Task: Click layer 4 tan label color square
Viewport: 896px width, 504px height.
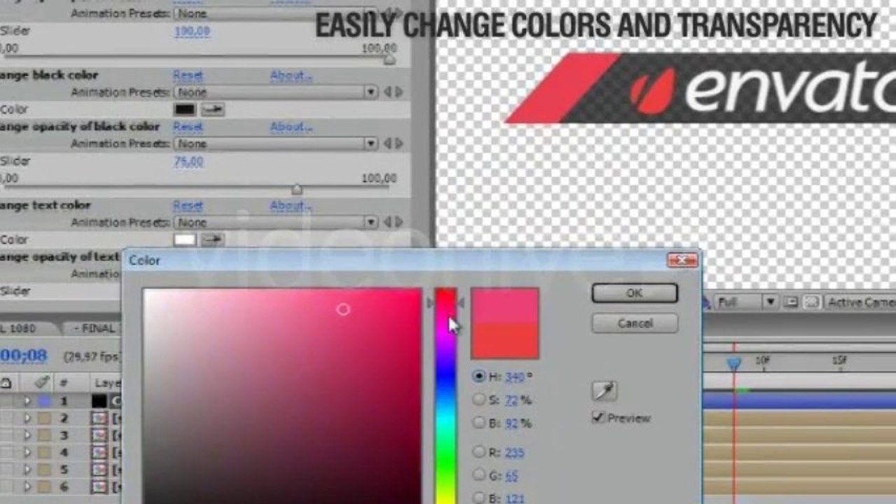Action: (44, 452)
